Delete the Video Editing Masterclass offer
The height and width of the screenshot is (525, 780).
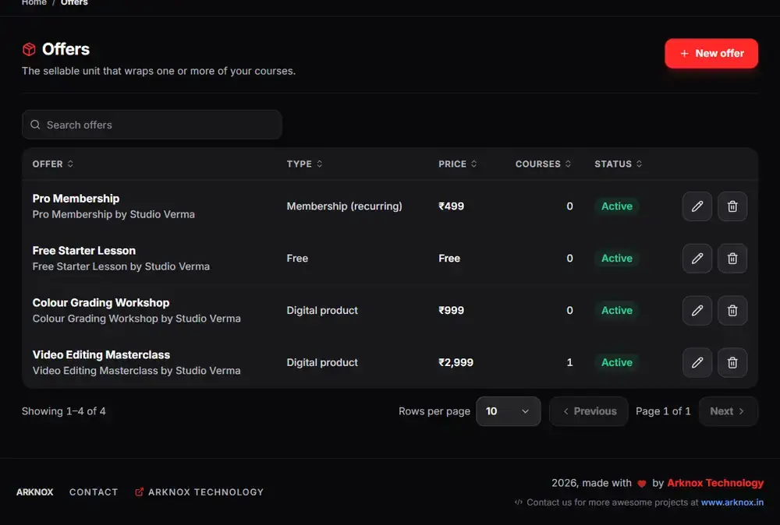click(732, 362)
